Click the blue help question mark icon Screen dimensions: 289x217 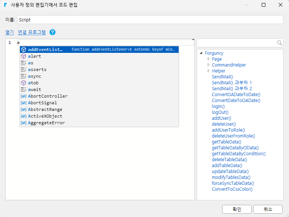[x=52, y=32]
